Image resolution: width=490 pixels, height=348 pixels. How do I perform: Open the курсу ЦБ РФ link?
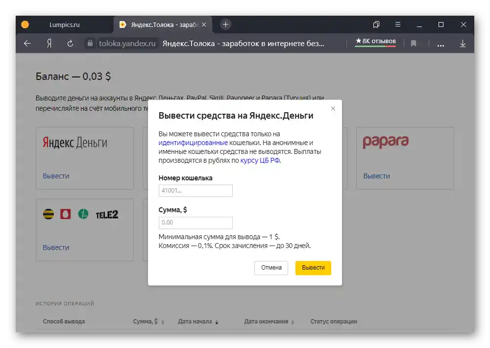(x=260, y=160)
